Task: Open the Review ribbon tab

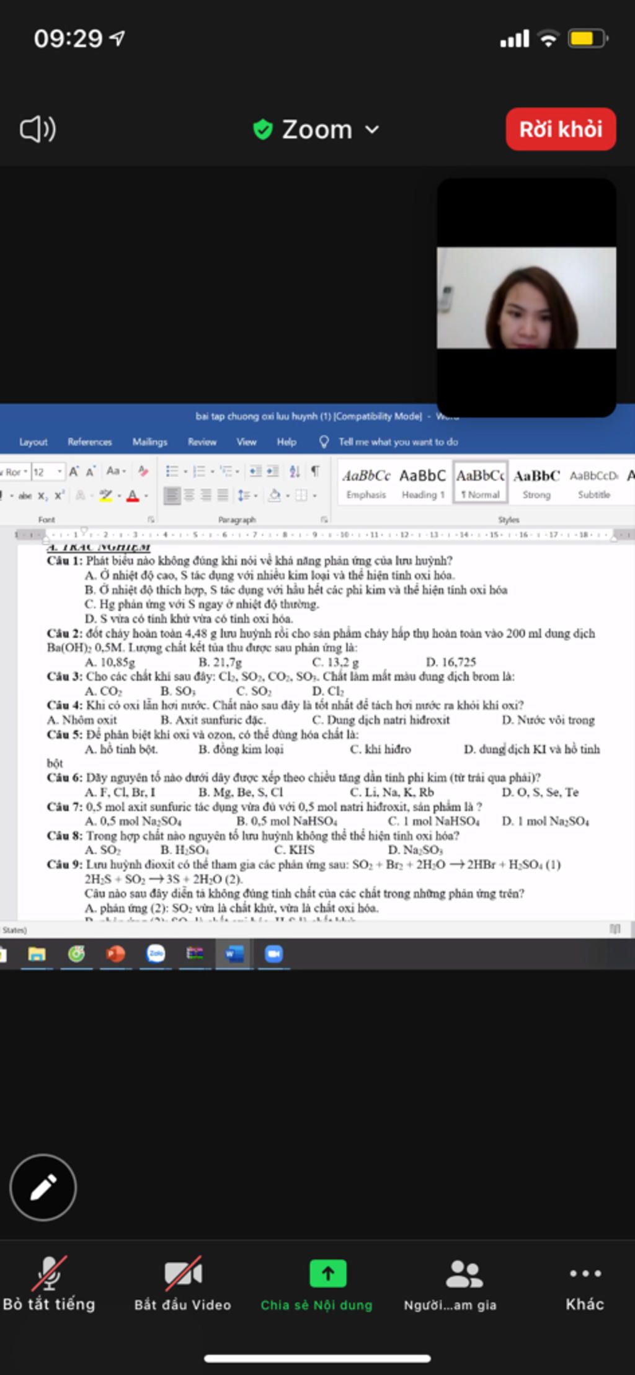Action: (202, 442)
